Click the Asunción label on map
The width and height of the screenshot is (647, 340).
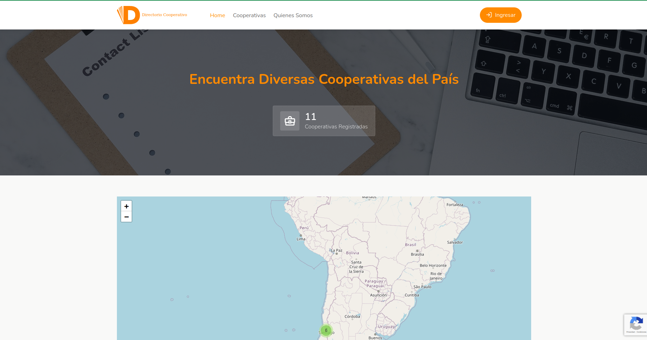[x=378, y=295]
